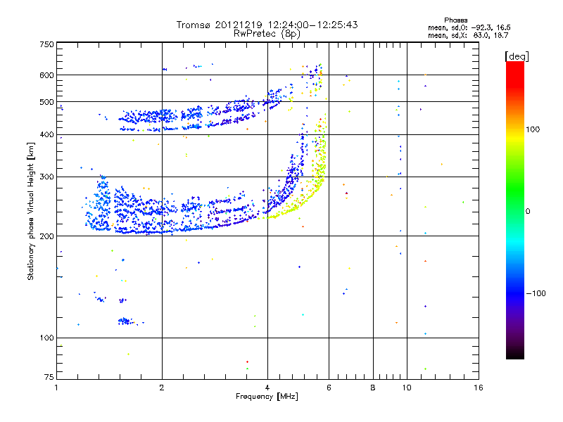Click the colorbar label '0'
This screenshot has height=422, width=563.
tap(528, 212)
